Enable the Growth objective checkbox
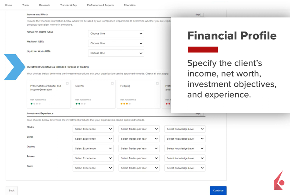The height and width of the screenshot is (196, 290). (112, 84)
